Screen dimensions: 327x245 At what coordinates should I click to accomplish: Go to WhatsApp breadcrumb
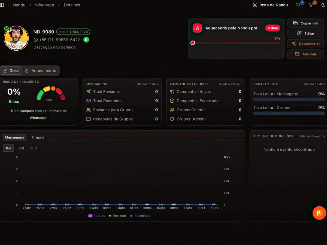44,5
